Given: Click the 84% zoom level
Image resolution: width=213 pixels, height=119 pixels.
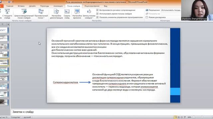Looking at the screenshot, I should (189, 117).
